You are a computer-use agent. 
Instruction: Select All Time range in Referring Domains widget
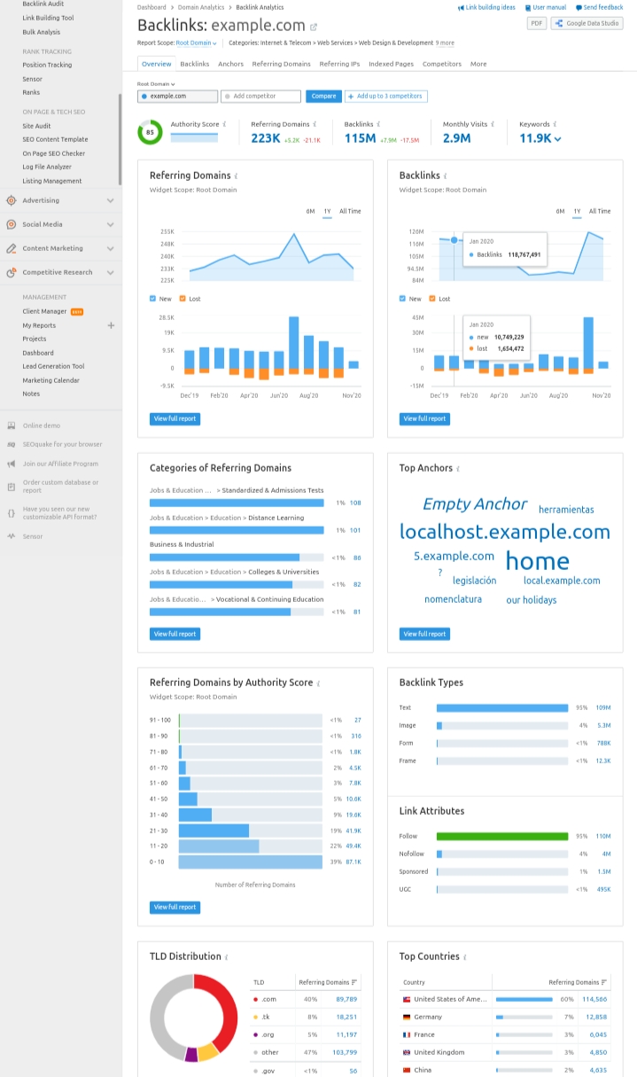click(x=350, y=211)
